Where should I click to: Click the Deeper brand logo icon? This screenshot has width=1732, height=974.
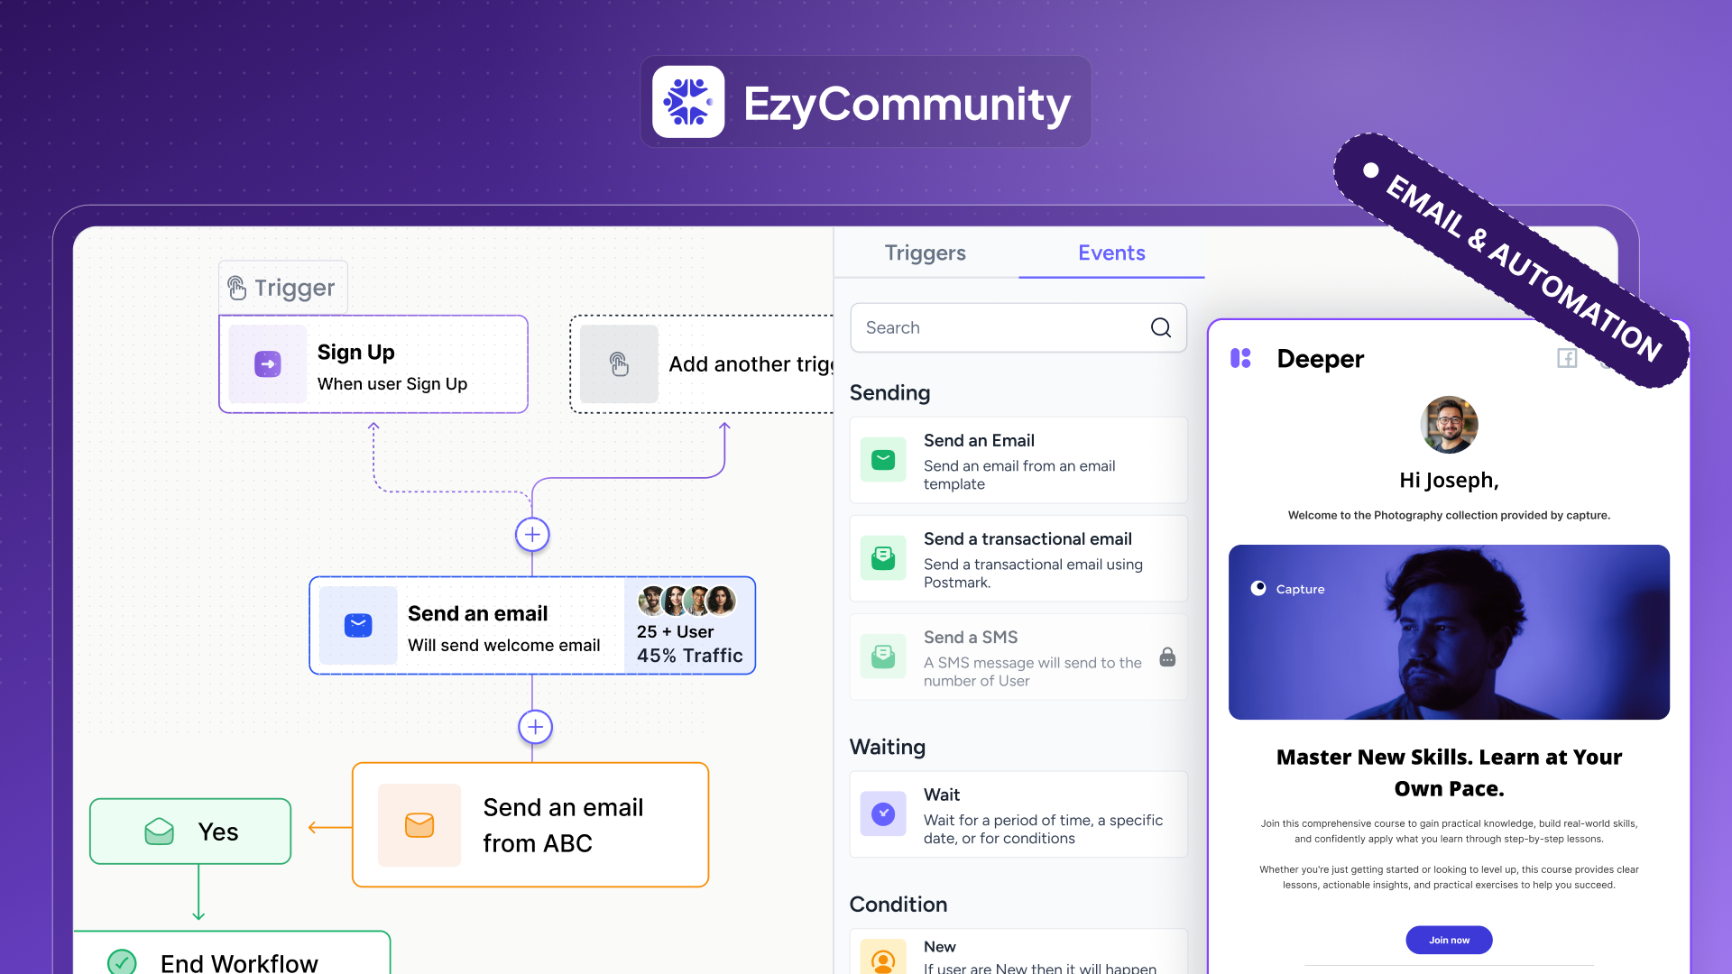[x=1241, y=358]
